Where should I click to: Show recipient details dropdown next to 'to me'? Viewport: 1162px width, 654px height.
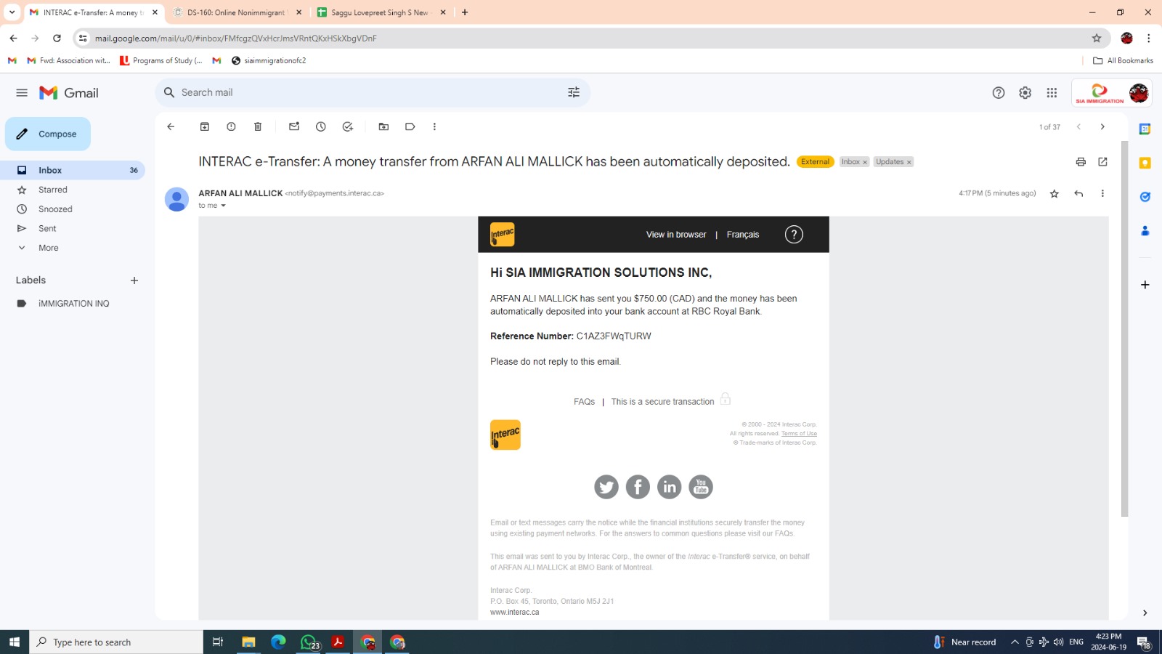(x=223, y=206)
